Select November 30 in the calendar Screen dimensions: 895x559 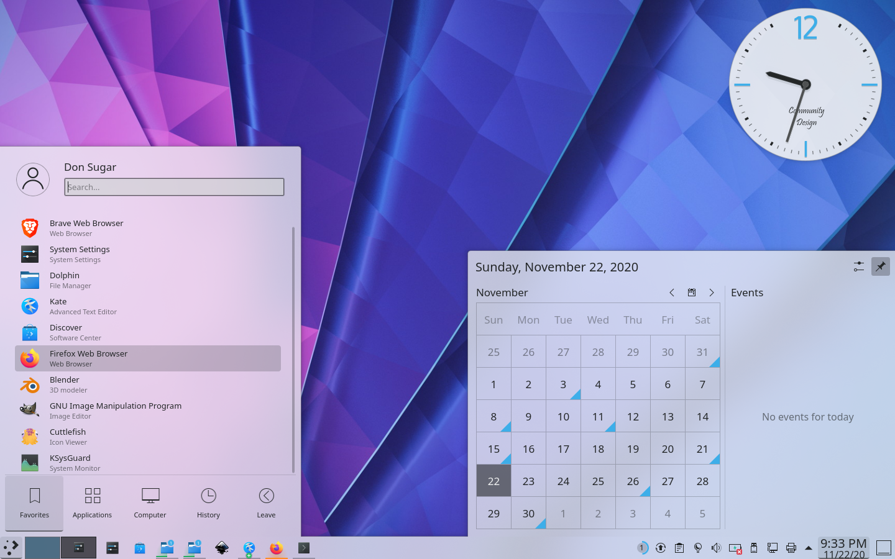528,513
